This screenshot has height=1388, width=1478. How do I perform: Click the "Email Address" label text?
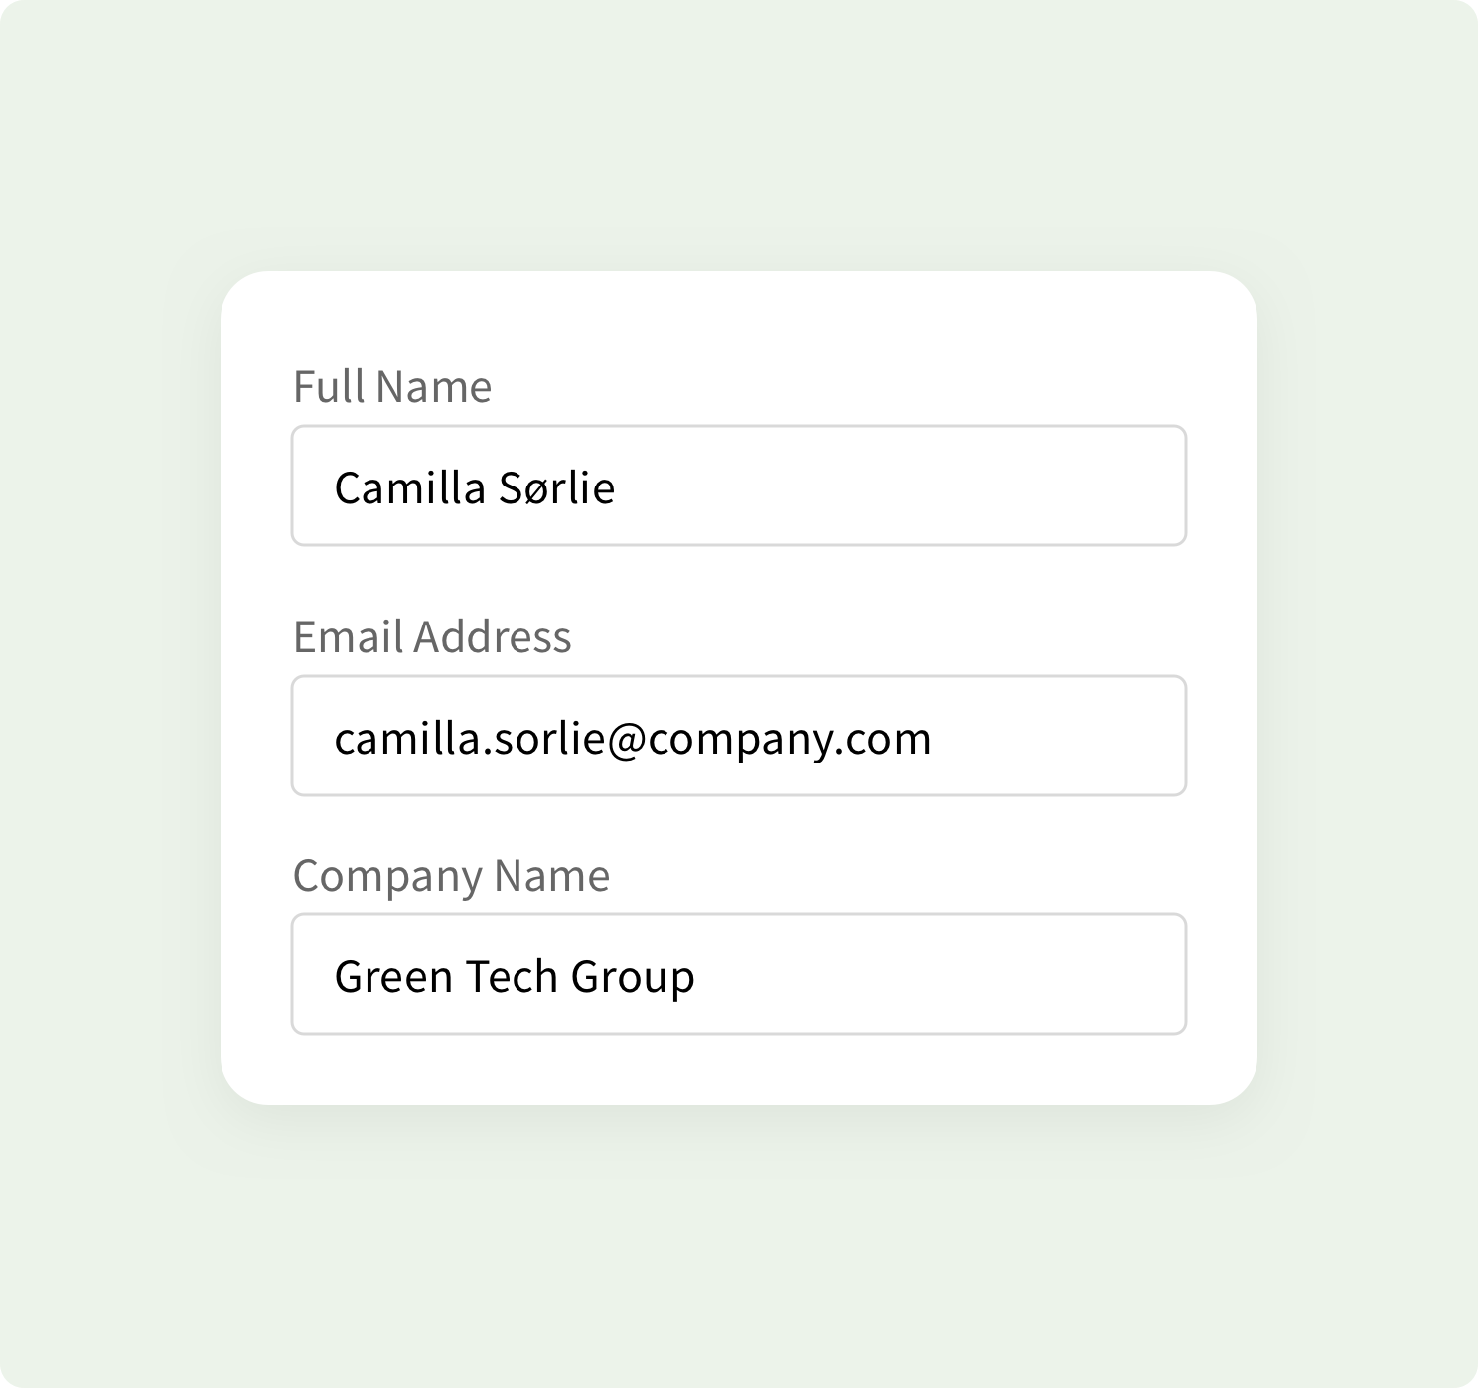[x=432, y=637]
